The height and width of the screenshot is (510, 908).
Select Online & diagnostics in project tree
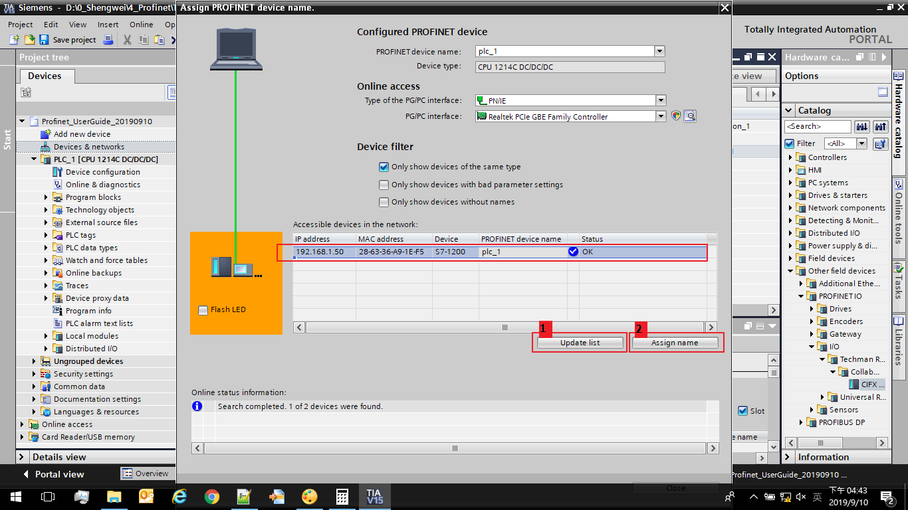pos(103,185)
